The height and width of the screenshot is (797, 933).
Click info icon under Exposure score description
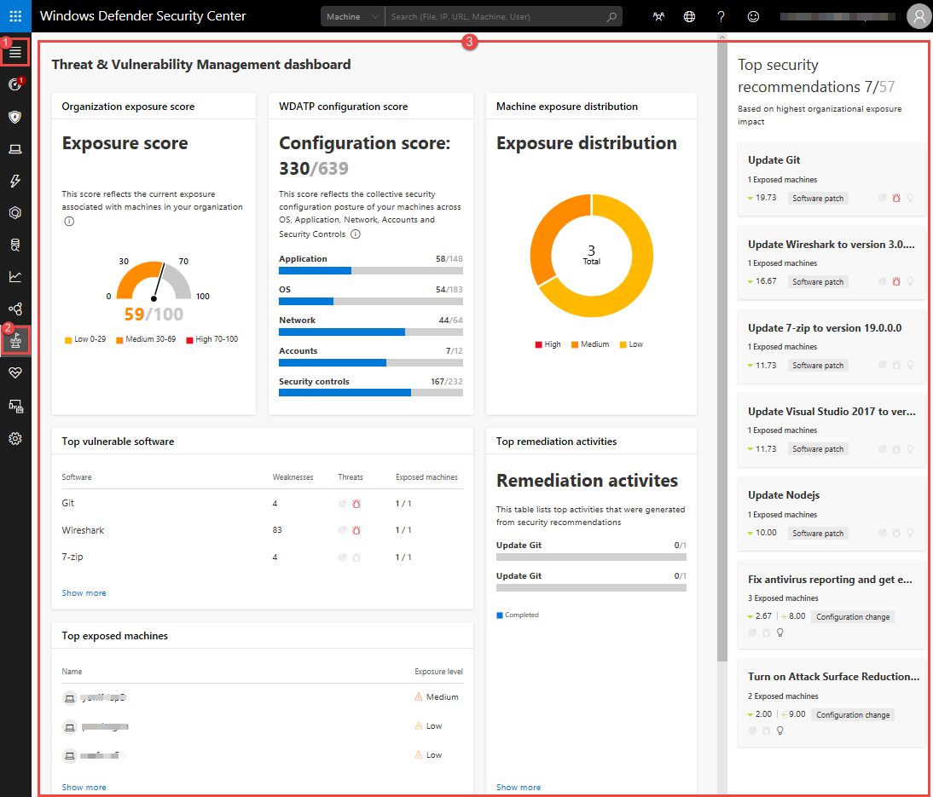[69, 222]
